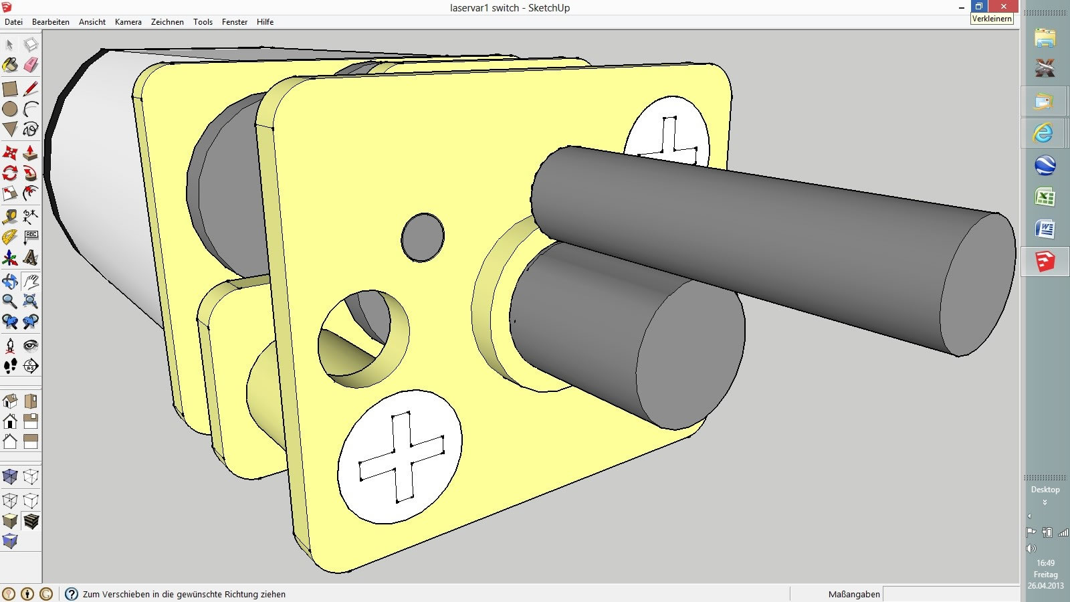The height and width of the screenshot is (602, 1070).
Task: Open the Kamera menu
Action: (128, 22)
